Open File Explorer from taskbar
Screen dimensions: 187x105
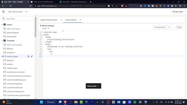pyautogui.click(x=76, y=102)
